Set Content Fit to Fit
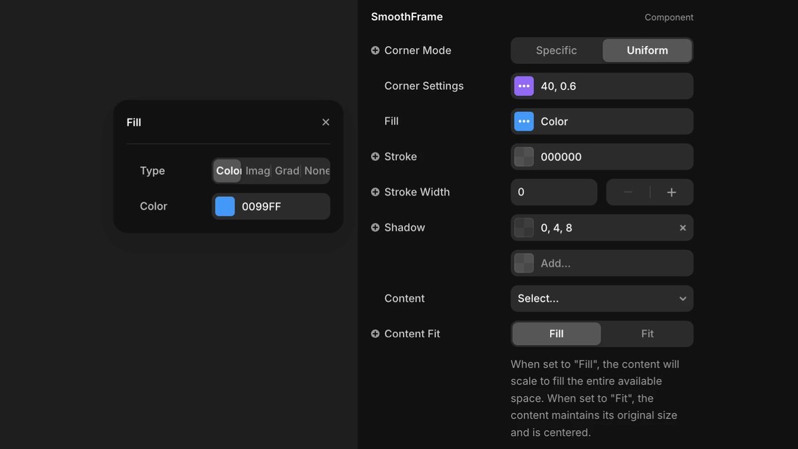Viewport: 798px width, 449px height. [x=647, y=334]
